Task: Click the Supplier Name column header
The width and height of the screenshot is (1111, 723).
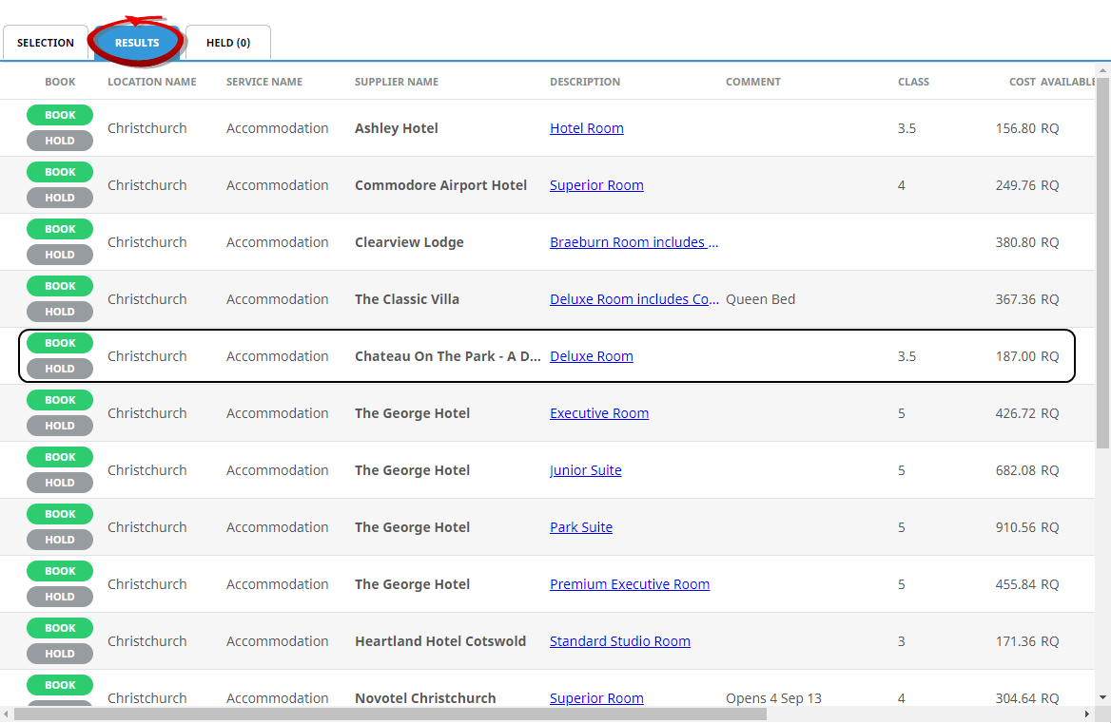Action: pos(396,82)
